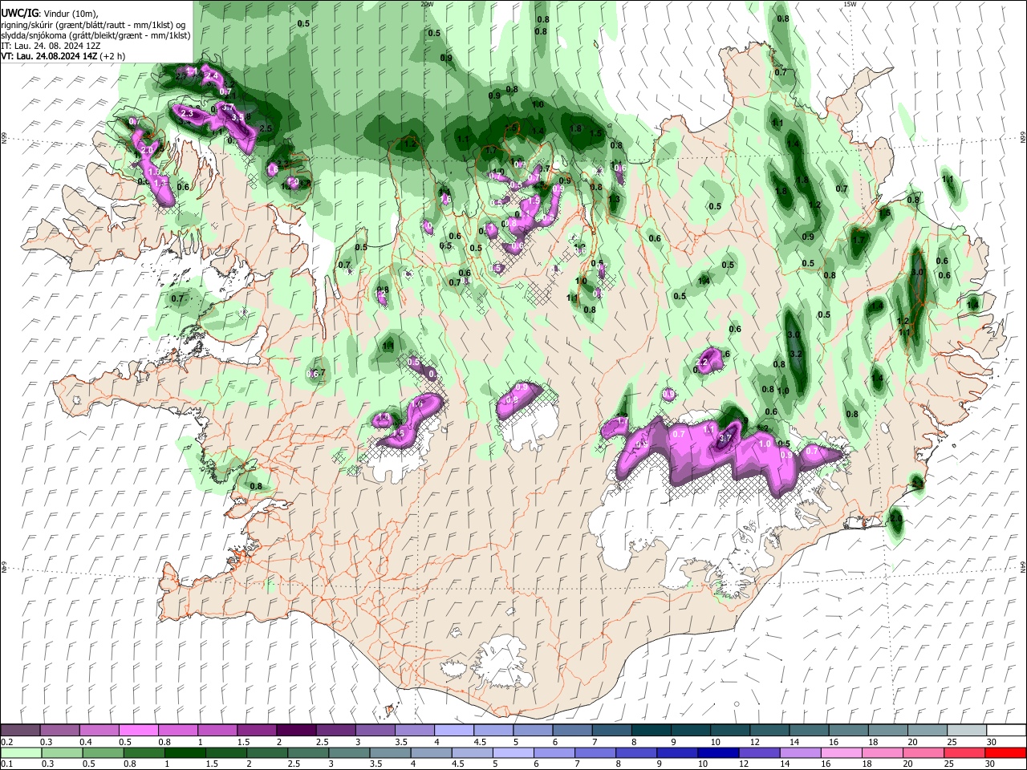Click pure red rain swatch after 30

(1005, 752)
